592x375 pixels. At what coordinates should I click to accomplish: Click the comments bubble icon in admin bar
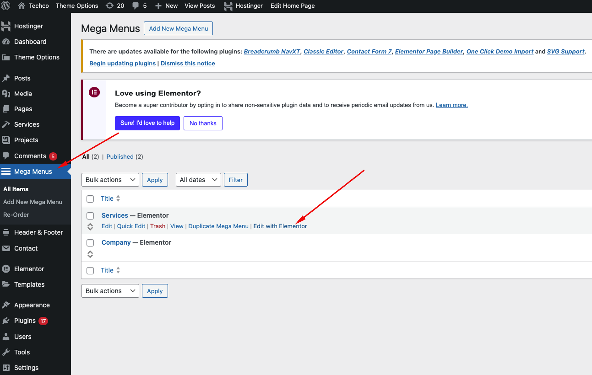tap(136, 5)
